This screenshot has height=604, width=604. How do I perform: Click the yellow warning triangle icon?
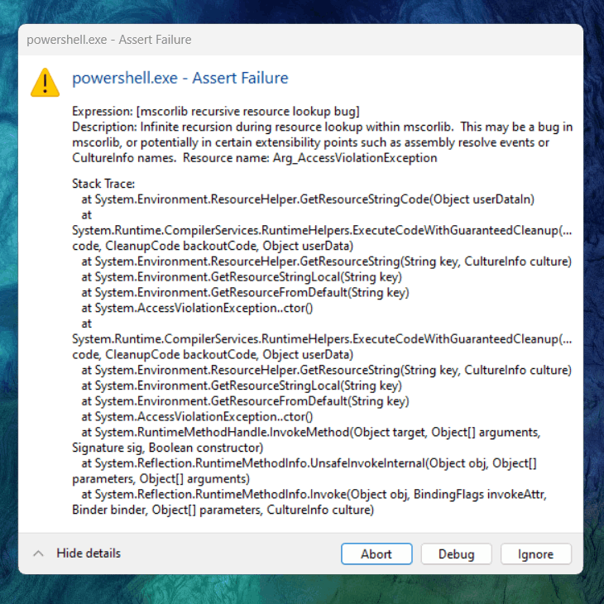[45, 83]
